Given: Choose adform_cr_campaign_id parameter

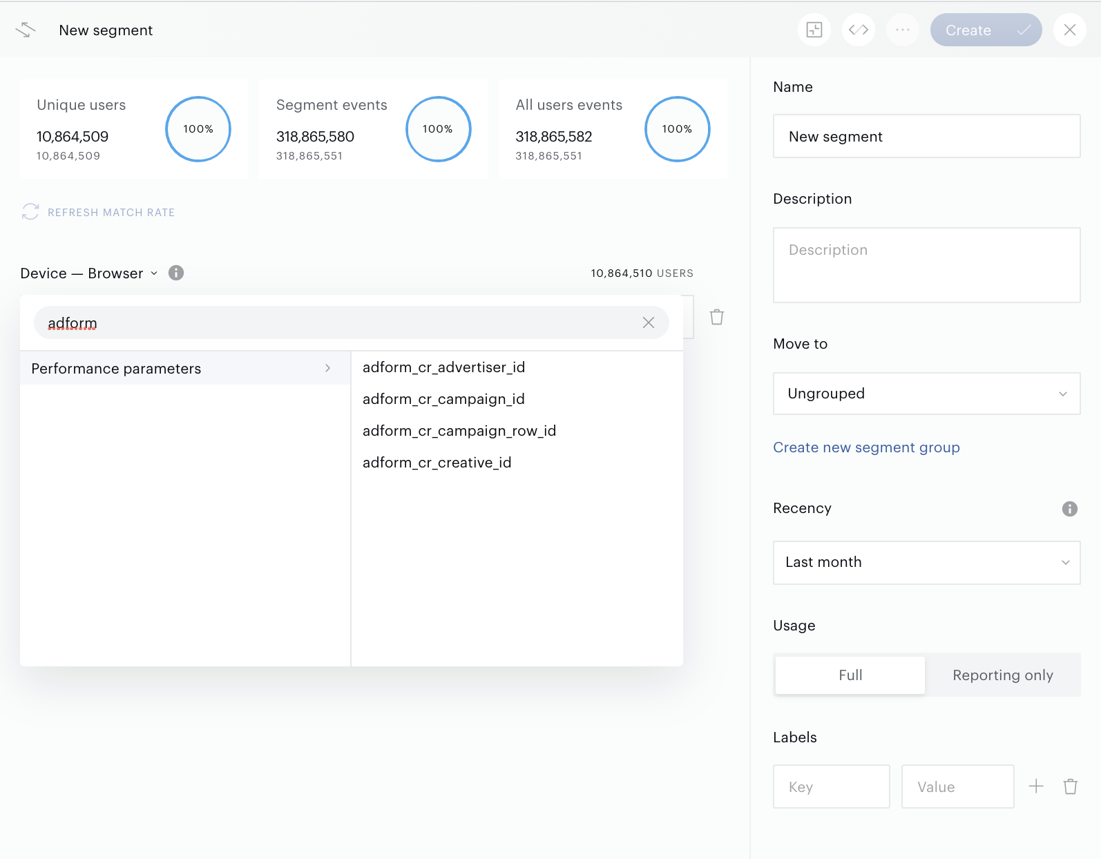Looking at the screenshot, I should point(443,399).
